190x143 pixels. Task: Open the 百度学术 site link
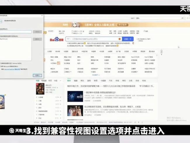point(120,69)
